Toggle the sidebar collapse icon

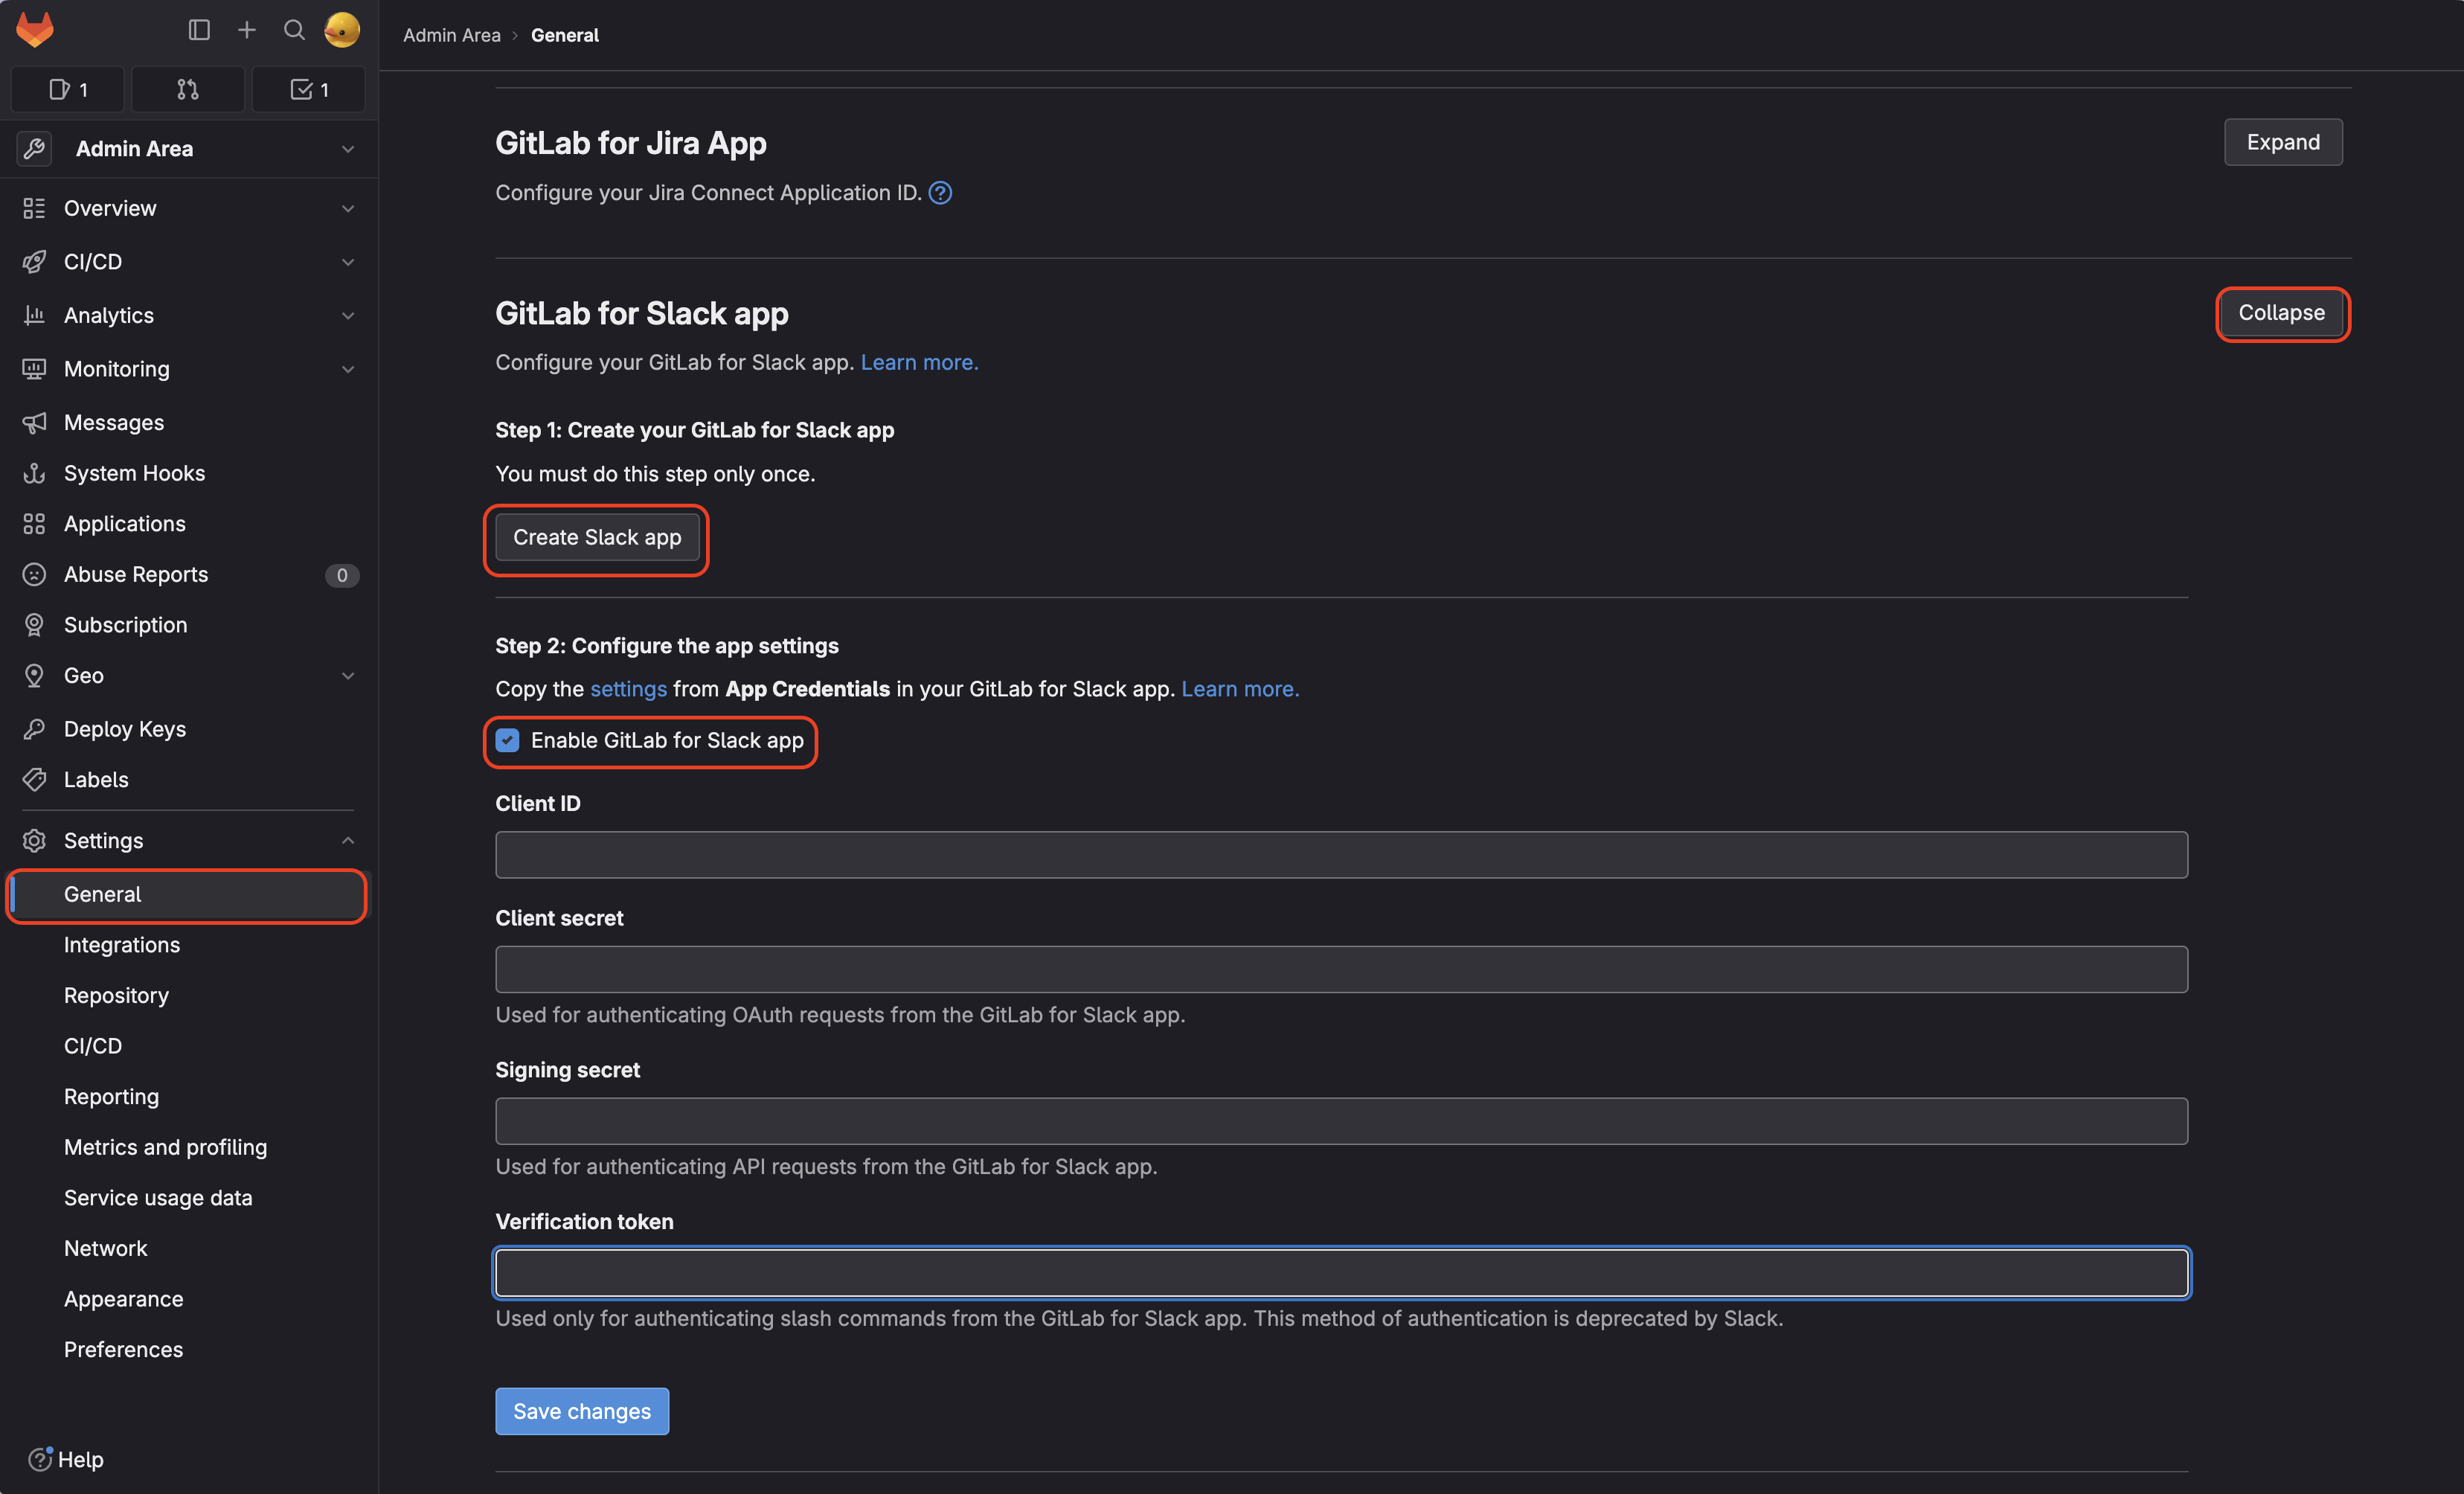pos(199,30)
